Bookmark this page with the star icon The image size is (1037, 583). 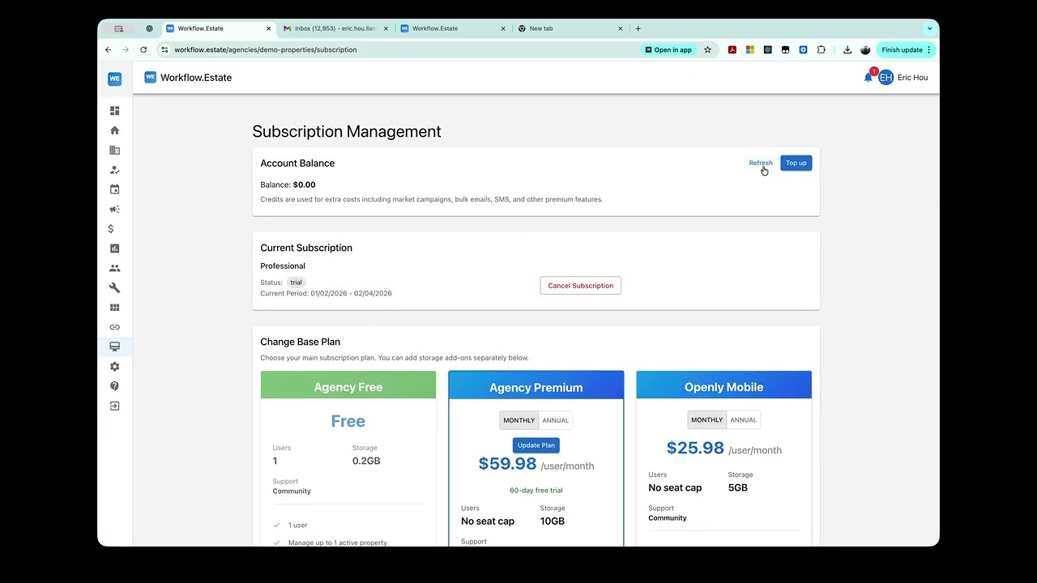tap(707, 49)
